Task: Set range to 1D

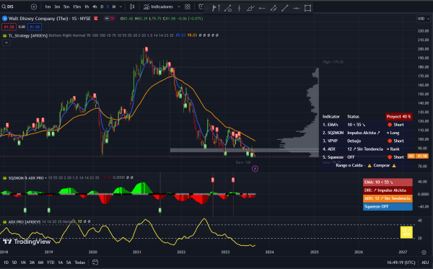Action: click(6, 263)
